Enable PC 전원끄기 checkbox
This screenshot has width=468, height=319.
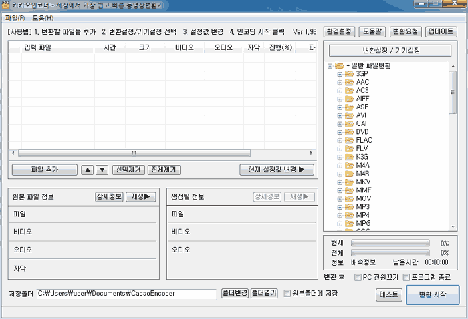point(357,278)
